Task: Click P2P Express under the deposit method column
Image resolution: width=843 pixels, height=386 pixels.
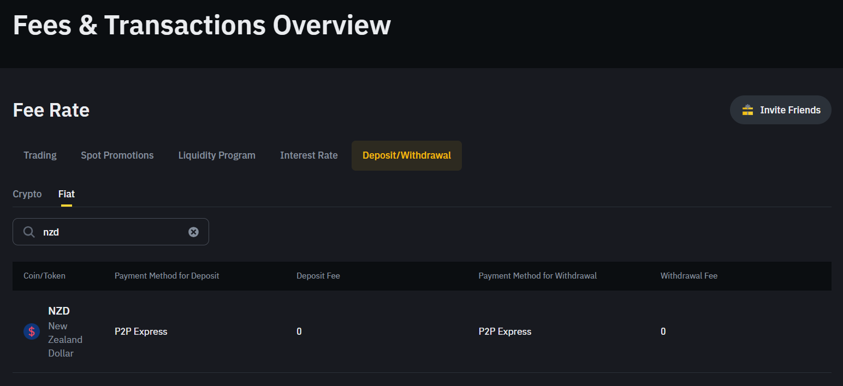Action: pos(141,331)
